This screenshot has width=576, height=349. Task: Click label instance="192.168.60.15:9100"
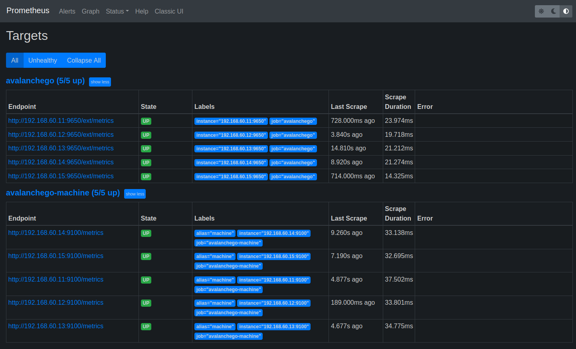tap(274, 256)
